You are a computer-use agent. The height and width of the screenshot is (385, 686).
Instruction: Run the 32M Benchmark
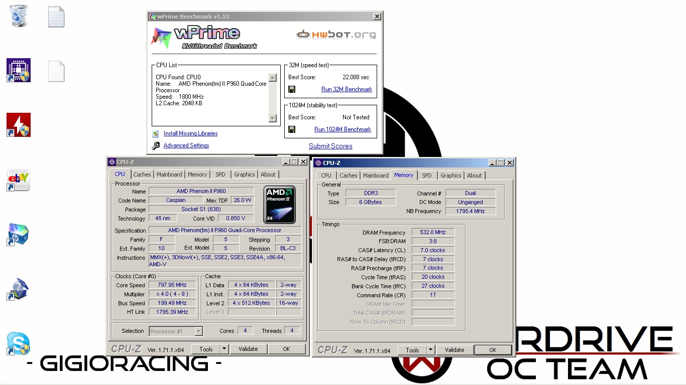pyautogui.click(x=347, y=89)
